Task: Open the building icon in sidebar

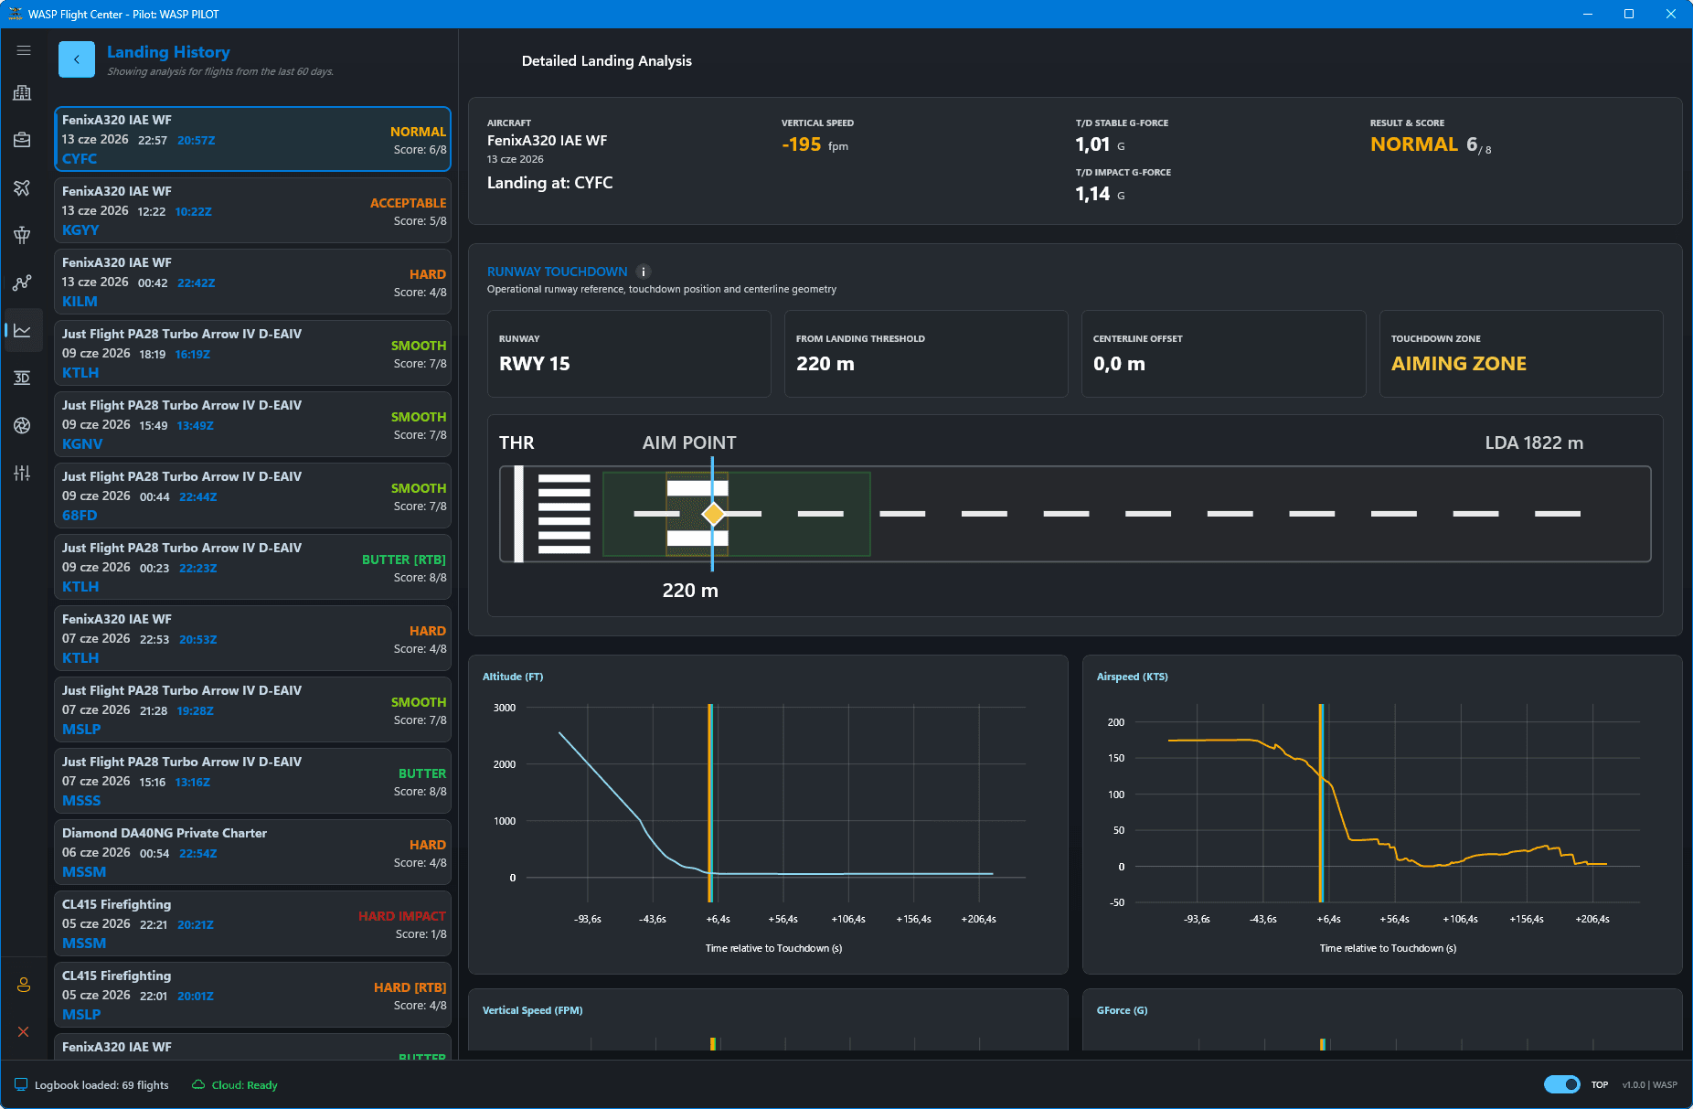Action: pyautogui.click(x=23, y=92)
